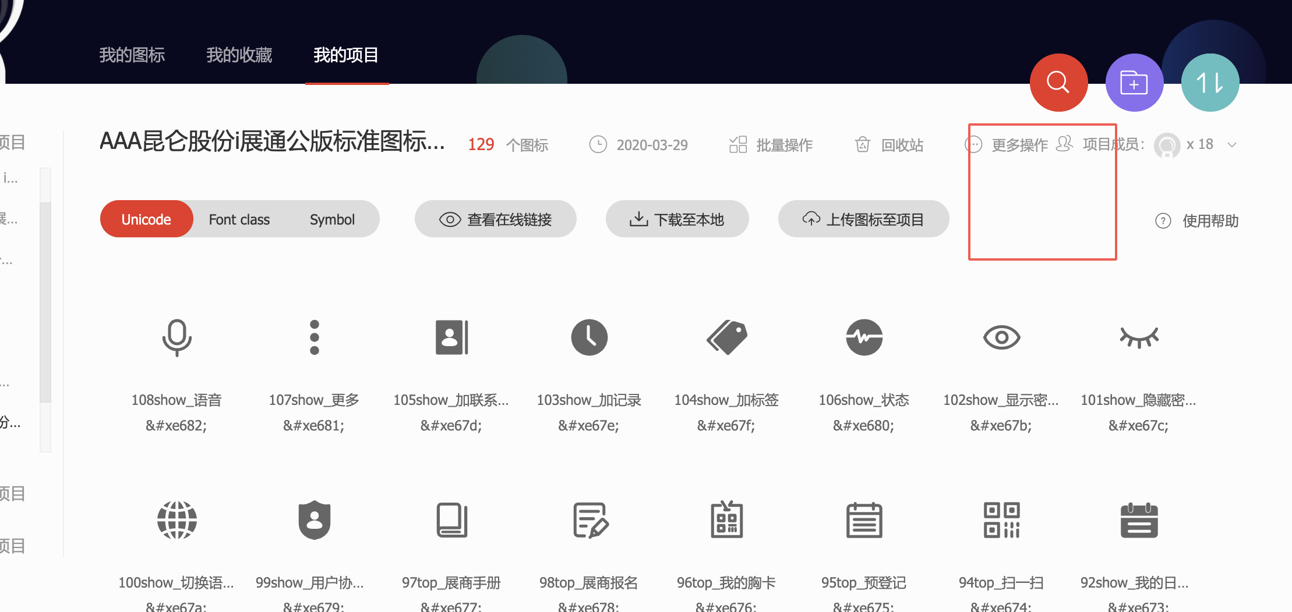
Task: Open the 回收站 recycle bin
Action: coord(889,145)
